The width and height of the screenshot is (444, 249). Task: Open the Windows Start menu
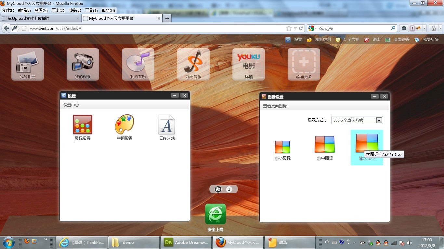[8, 242]
